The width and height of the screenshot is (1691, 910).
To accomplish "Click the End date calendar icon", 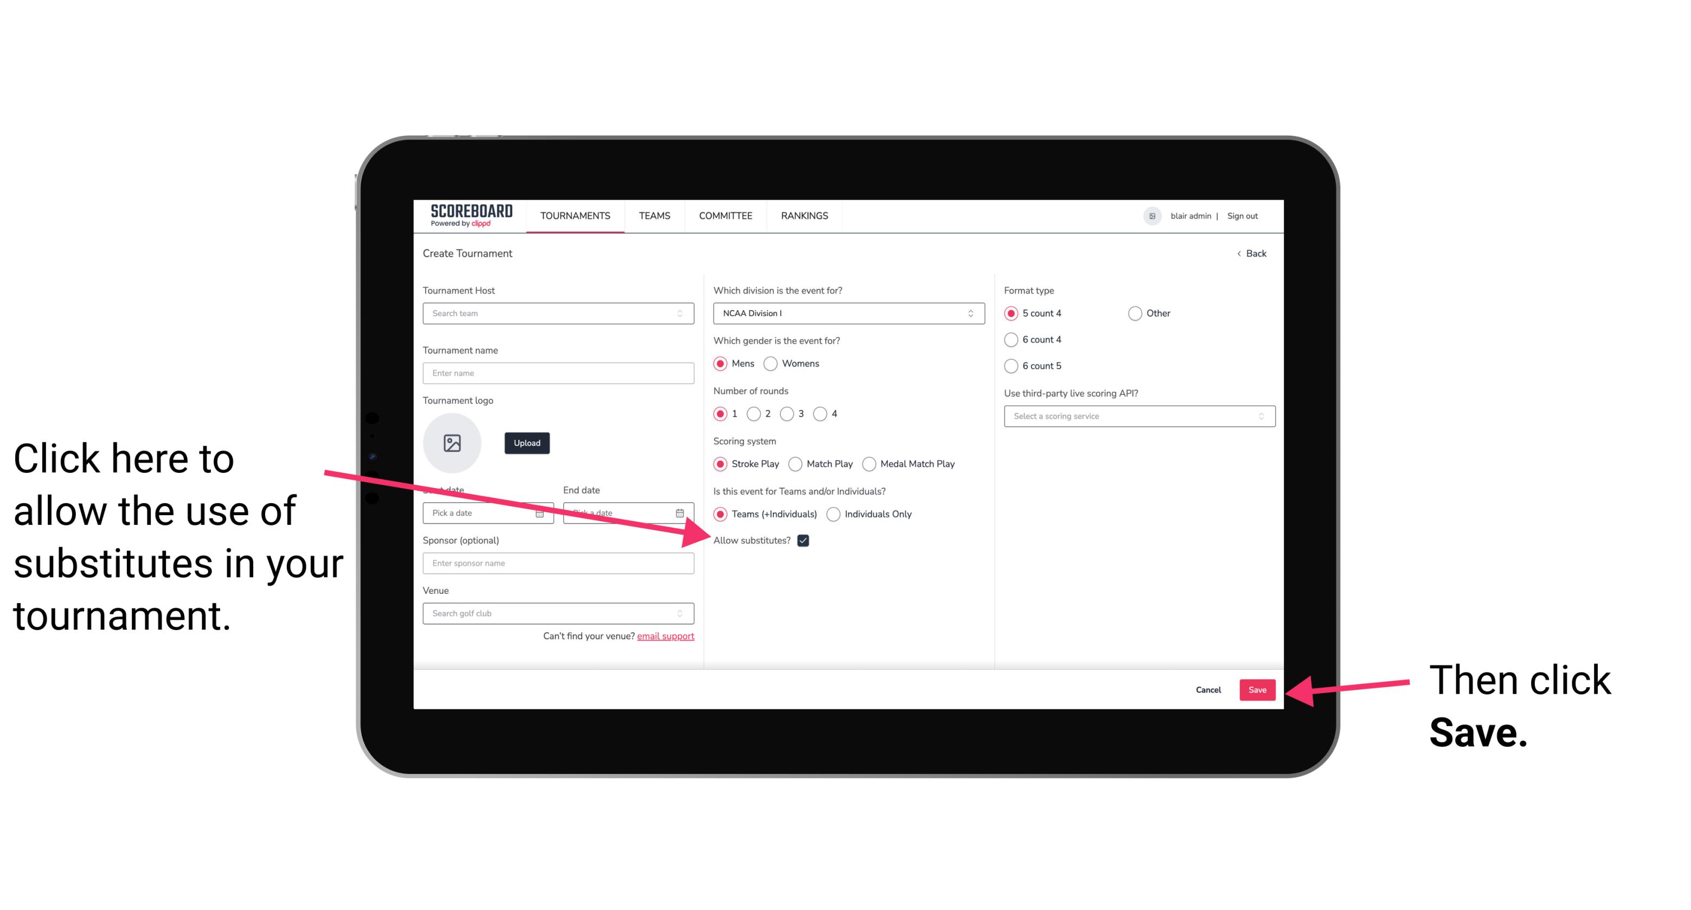I will (x=681, y=513).
